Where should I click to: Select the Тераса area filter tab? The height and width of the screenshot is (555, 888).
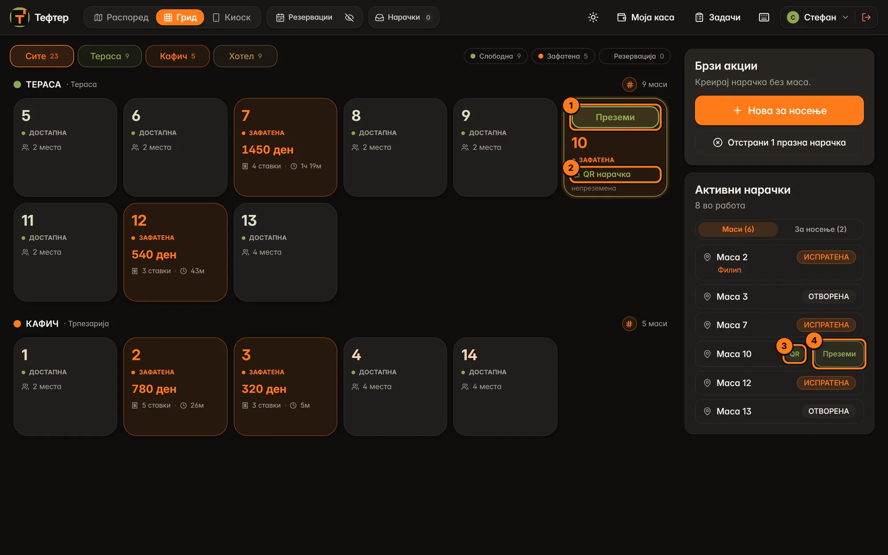[110, 56]
